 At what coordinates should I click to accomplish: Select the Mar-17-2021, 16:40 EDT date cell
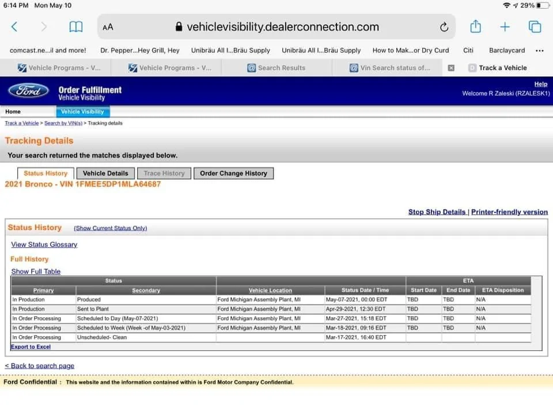(x=365, y=338)
